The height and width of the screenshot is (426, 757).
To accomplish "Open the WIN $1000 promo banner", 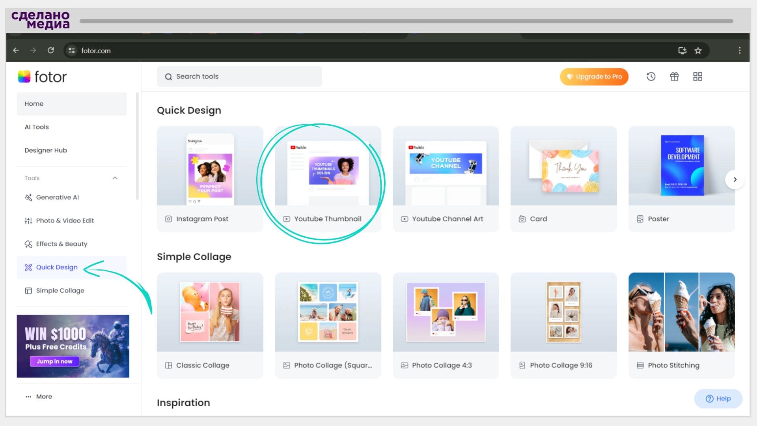I will (x=73, y=346).
